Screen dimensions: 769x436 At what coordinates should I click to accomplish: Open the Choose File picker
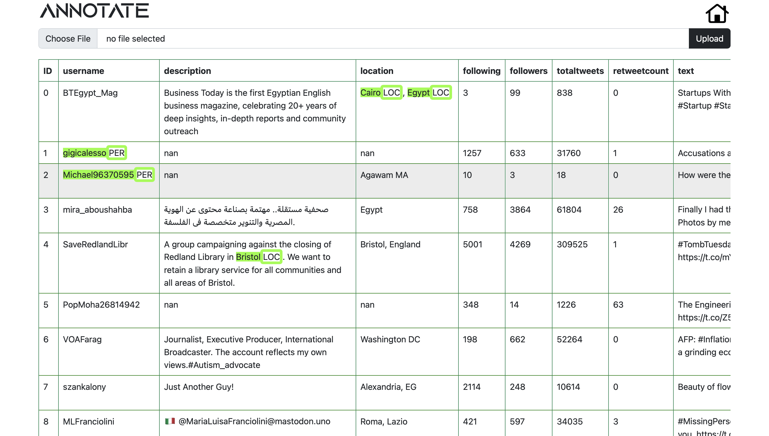pos(68,38)
